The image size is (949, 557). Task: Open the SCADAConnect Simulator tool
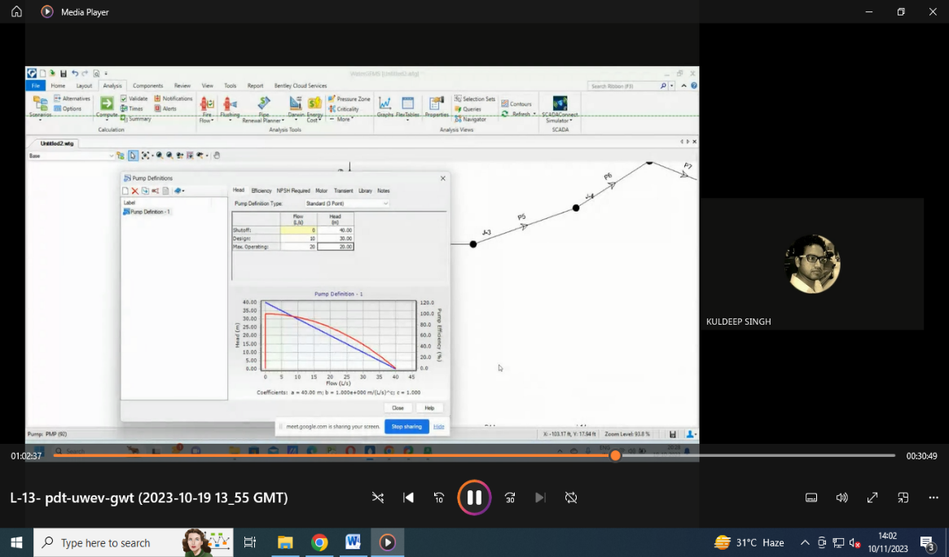[560, 109]
